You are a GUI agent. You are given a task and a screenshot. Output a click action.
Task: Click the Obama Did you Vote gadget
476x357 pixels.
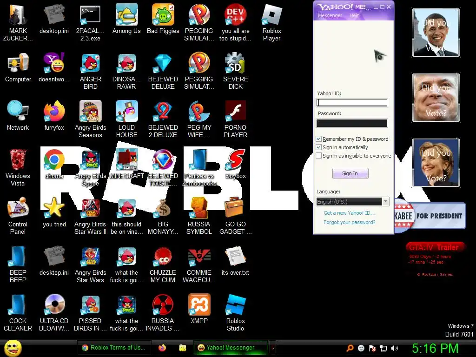436,33
